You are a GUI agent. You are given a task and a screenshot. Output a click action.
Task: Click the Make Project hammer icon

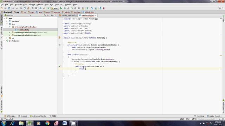tap(49, 8)
